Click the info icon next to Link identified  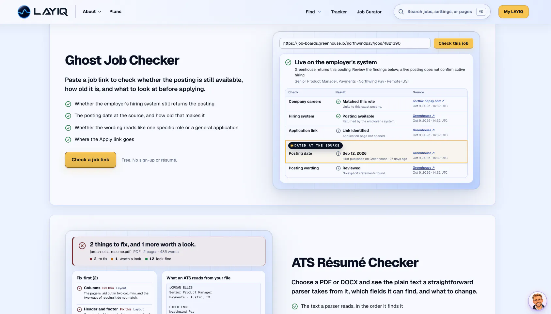pyautogui.click(x=338, y=131)
